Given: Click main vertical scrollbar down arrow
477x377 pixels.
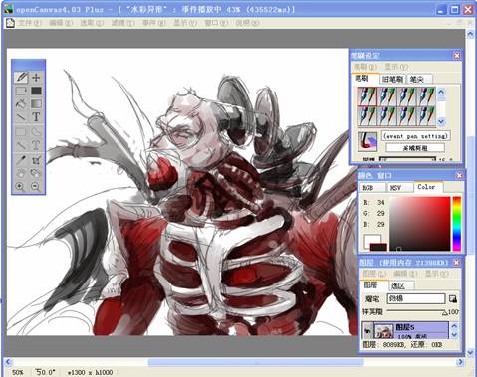Looking at the screenshot, I should (x=470, y=352).
